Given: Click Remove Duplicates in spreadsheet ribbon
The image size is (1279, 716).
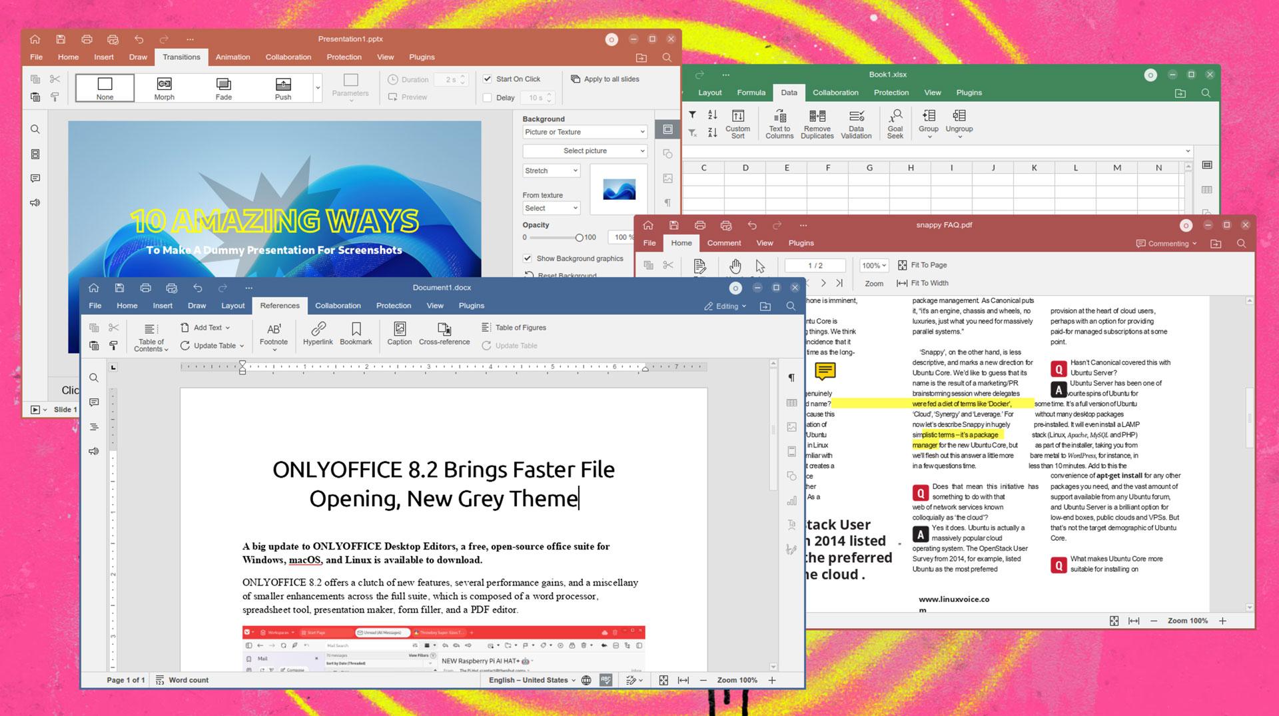Looking at the screenshot, I should (x=817, y=123).
